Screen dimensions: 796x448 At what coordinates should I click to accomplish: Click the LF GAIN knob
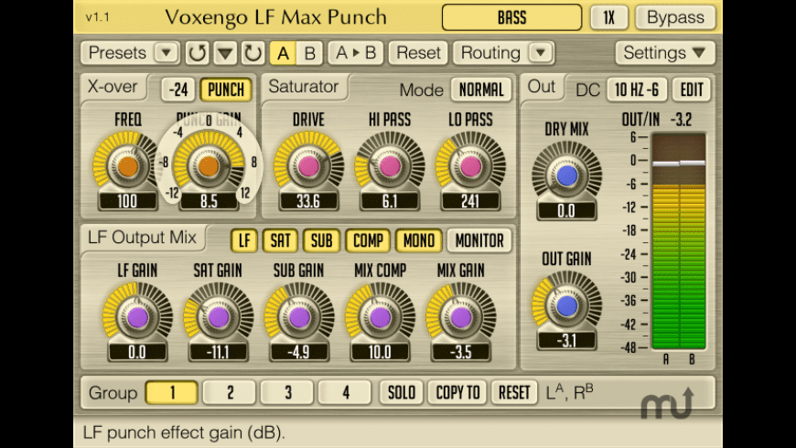click(137, 317)
